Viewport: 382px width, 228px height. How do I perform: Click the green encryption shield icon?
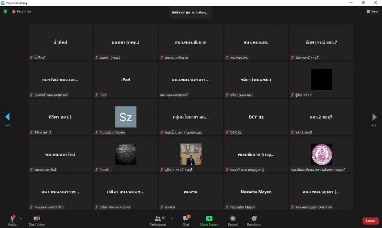click(x=5, y=11)
